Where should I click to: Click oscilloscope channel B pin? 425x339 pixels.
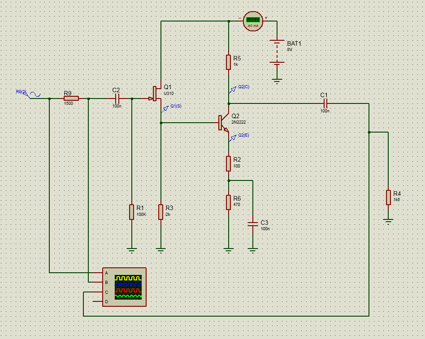point(98,282)
